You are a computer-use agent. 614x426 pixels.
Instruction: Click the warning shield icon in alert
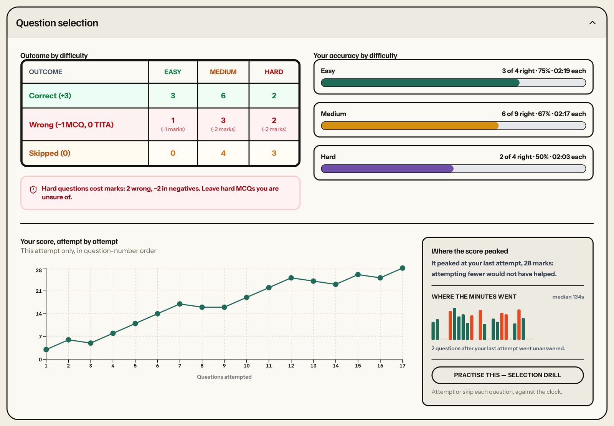(x=33, y=189)
